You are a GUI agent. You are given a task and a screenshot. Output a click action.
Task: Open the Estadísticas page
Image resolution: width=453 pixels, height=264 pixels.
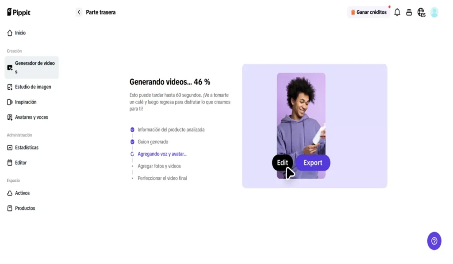pos(23,148)
